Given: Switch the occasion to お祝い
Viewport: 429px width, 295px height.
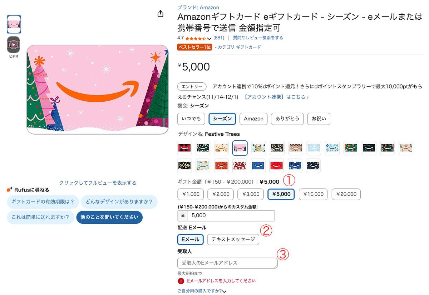Looking at the screenshot, I should tap(319, 119).
